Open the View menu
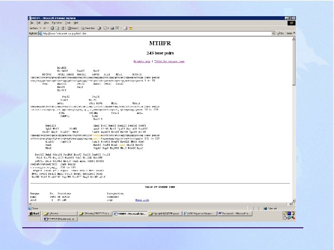Viewport: 334px width, 250px height. (46, 23)
